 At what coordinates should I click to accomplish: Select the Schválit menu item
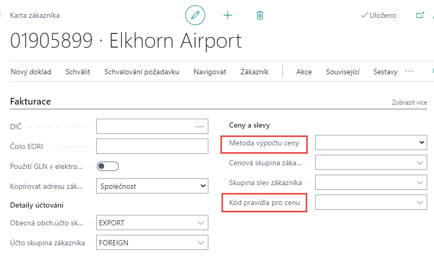click(78, 72)
